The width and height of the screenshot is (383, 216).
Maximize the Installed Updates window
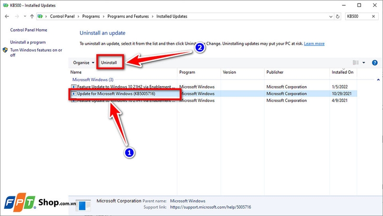click(x=359, y=5)
